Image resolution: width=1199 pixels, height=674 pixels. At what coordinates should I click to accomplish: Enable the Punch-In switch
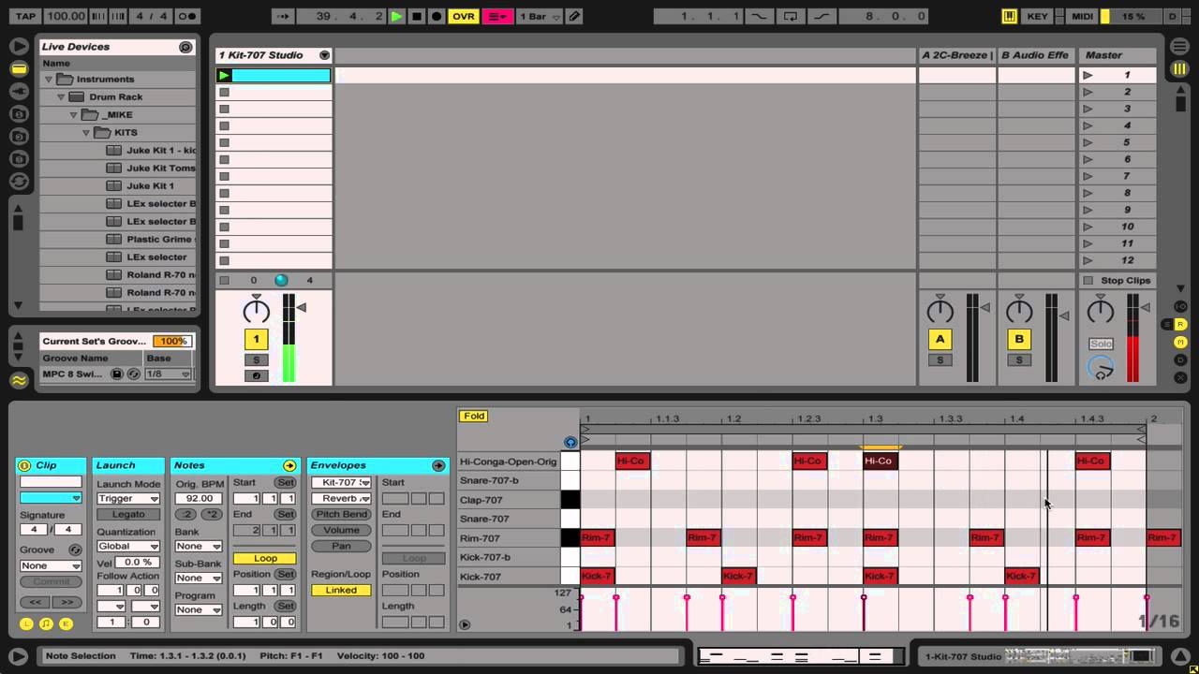(x=758, y=16)
